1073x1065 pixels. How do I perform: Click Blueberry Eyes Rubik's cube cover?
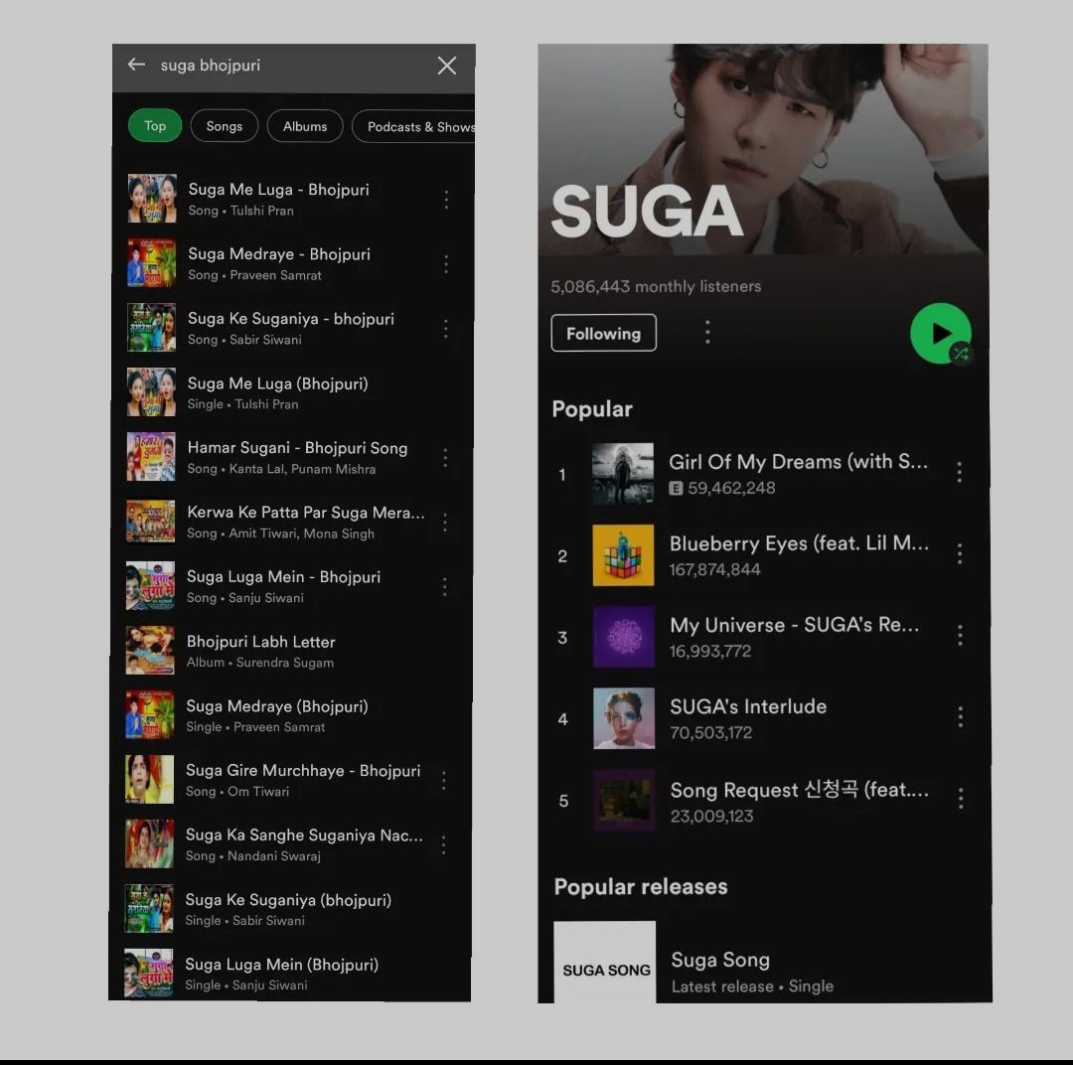(623, 555)
